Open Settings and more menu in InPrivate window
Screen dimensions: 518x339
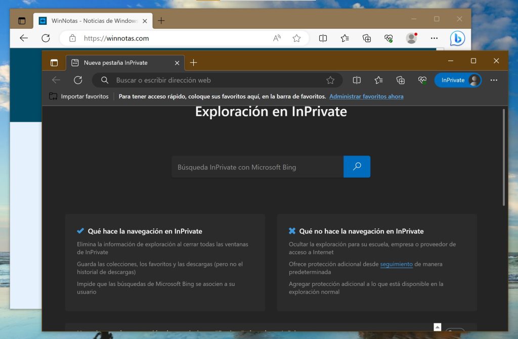494,80
